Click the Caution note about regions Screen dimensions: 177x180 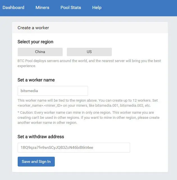pos(88,118)
